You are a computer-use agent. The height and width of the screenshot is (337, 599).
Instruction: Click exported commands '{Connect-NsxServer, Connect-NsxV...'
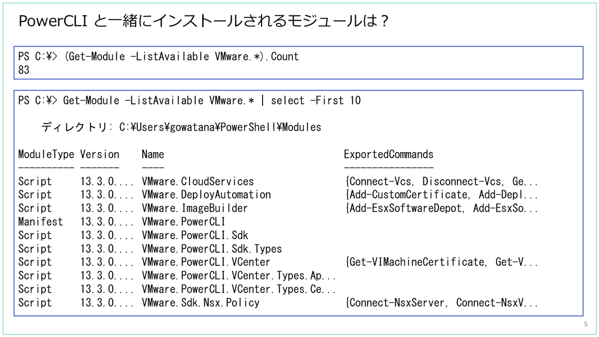tap(441, 303)
